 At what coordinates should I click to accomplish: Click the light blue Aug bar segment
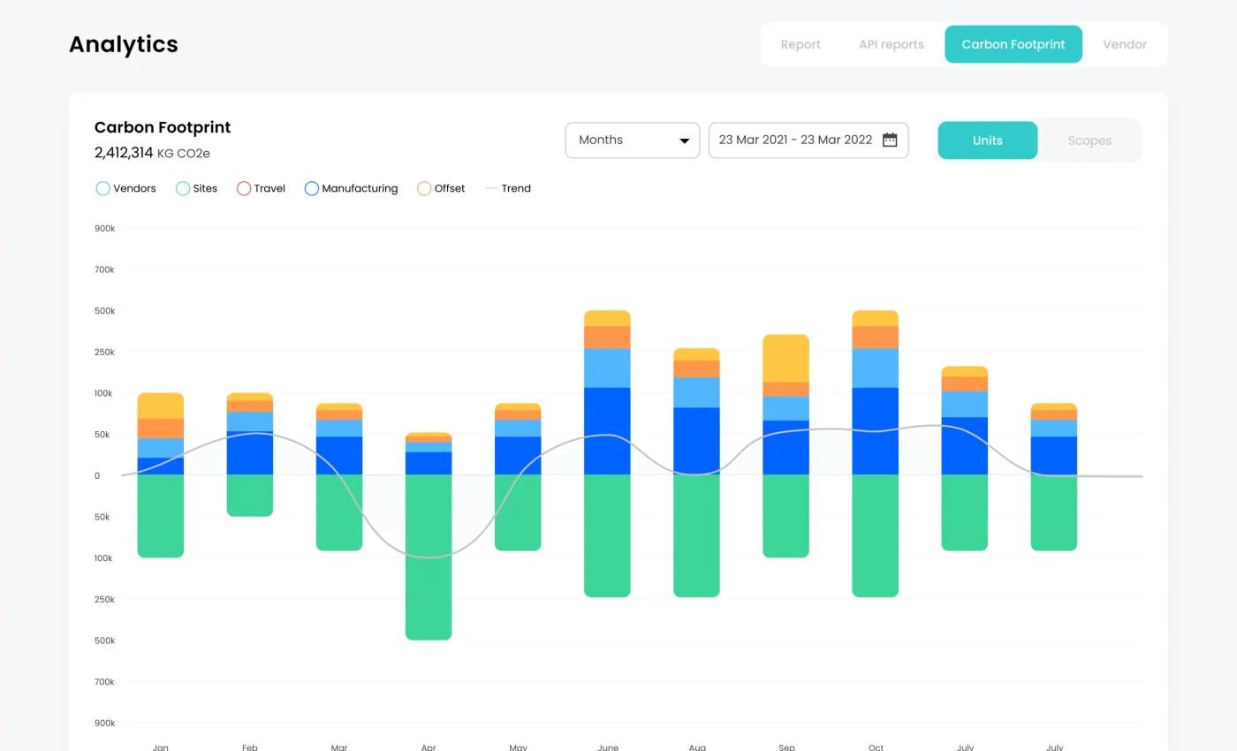point(696,392)
